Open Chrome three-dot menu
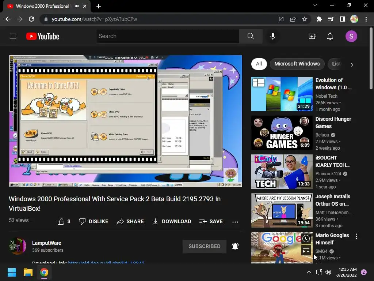 [x=366, y=19]
